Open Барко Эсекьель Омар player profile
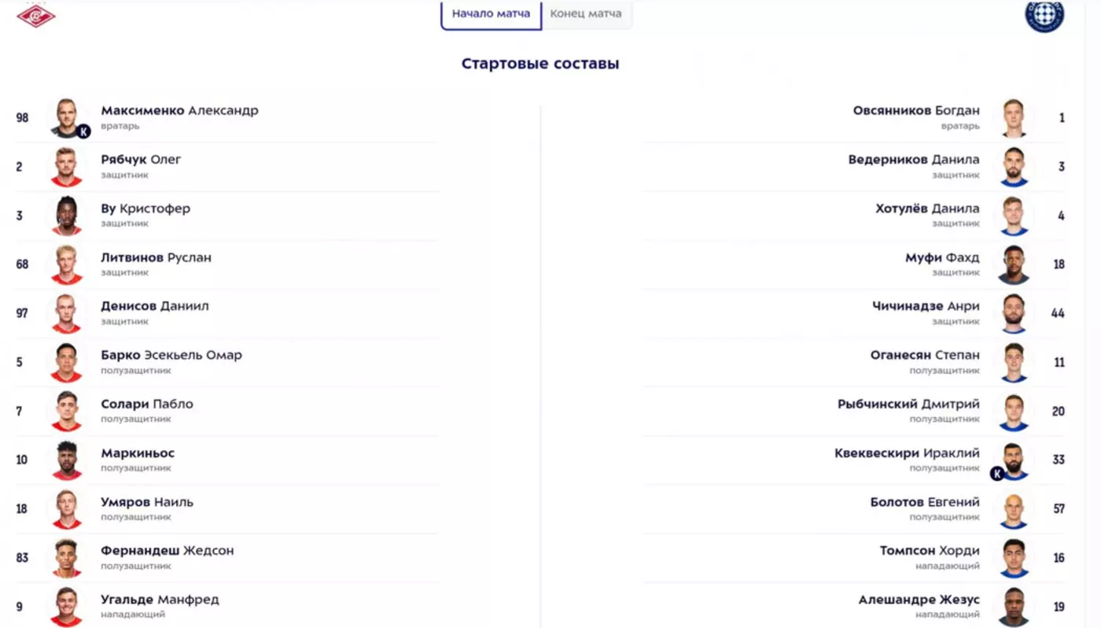This screenshot has height=628, width=1101. [x=171, y=355]
